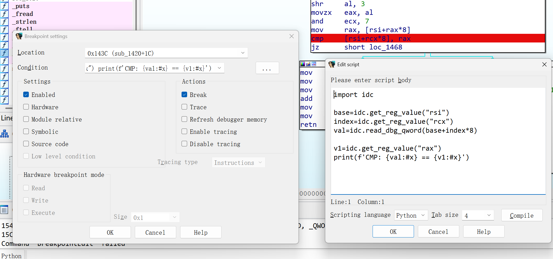The width and height of the screenshot is (553, 259).
Task: Open the Tab size dropdown
Action: [x=489, y=215]
